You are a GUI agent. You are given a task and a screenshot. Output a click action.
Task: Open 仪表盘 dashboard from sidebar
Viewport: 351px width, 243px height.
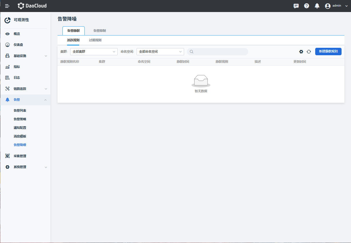tap(18, 45)
